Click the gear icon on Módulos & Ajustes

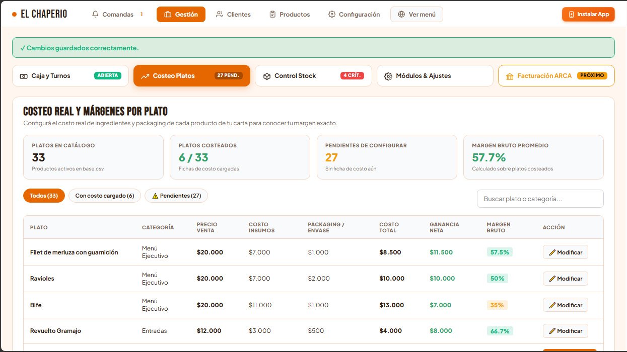point(388,76)
